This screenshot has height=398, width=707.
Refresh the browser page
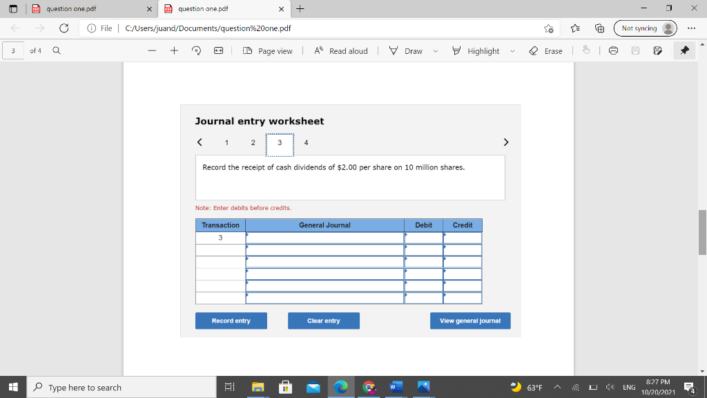64,28
